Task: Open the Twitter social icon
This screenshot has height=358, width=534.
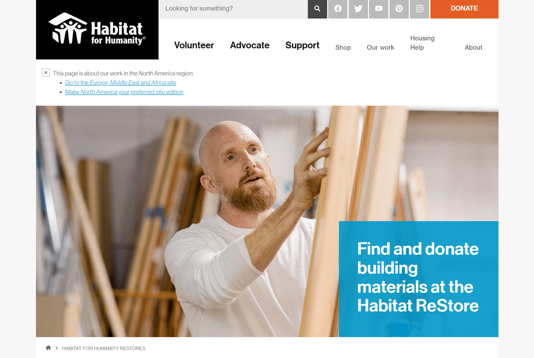Action: click(358, 8)
